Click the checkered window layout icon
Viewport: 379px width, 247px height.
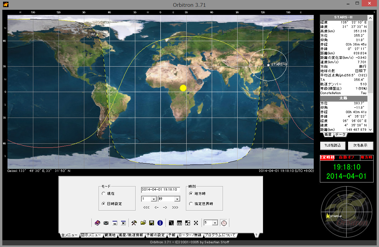pyautogui.click(x=188, y=223)
